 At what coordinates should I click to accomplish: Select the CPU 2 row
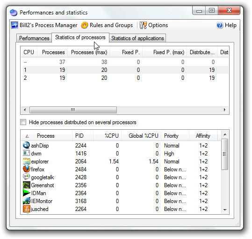coord(125,78)
